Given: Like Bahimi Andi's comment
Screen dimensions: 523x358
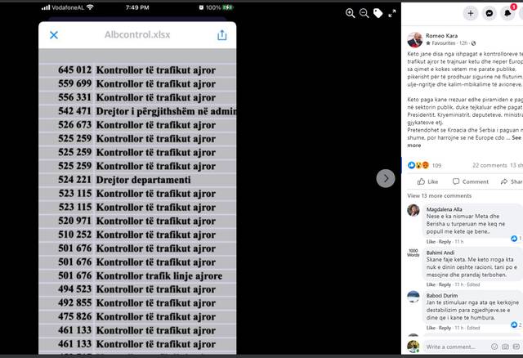Looking at the screenshot, I should [431, 284].
